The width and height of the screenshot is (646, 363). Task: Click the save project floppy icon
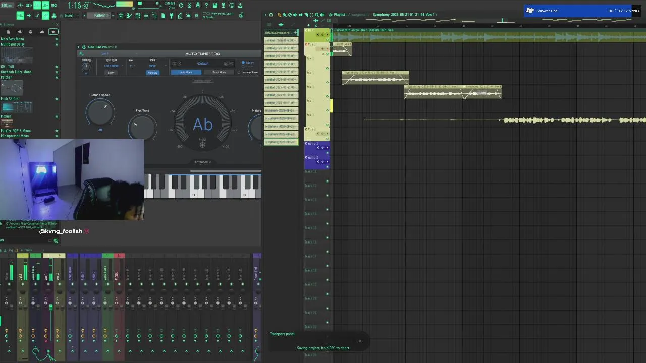click(x=214, y=5)
